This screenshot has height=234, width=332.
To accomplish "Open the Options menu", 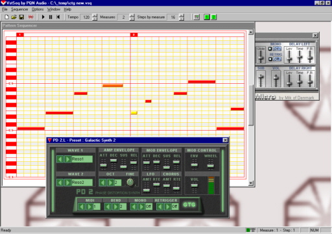I will click(38, 9).
